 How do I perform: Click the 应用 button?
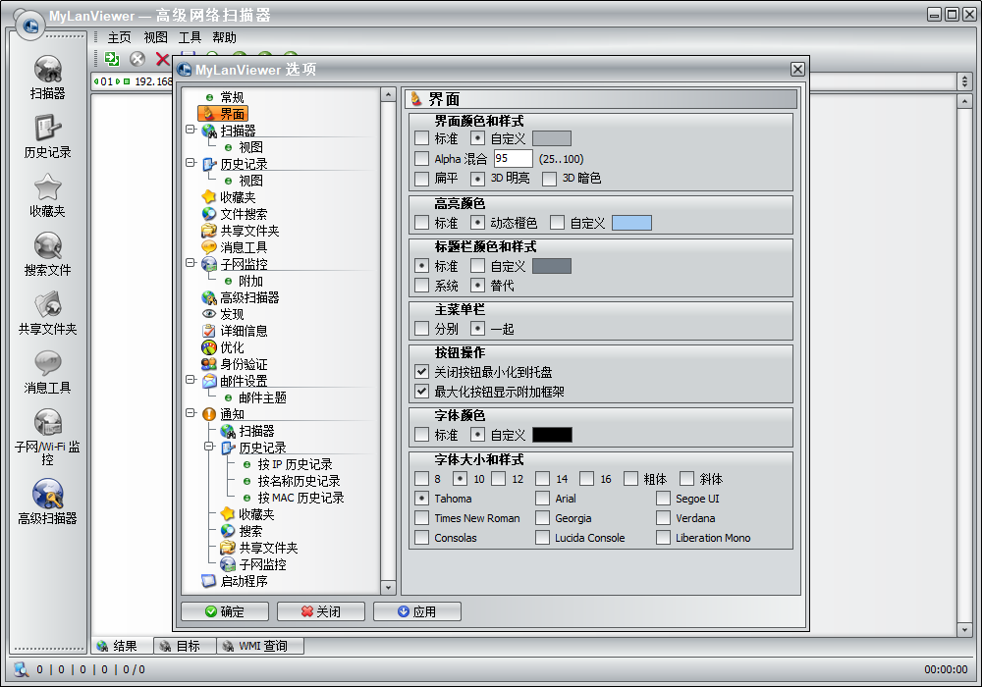pos(416,610)
